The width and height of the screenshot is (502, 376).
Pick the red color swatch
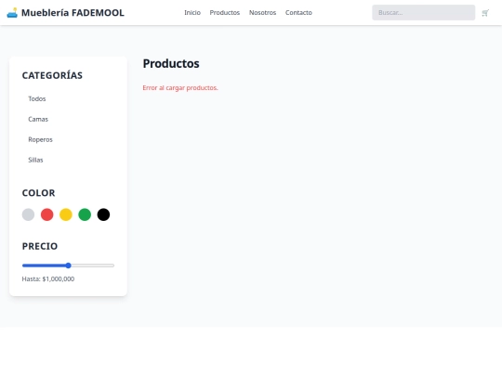(47, 214)
